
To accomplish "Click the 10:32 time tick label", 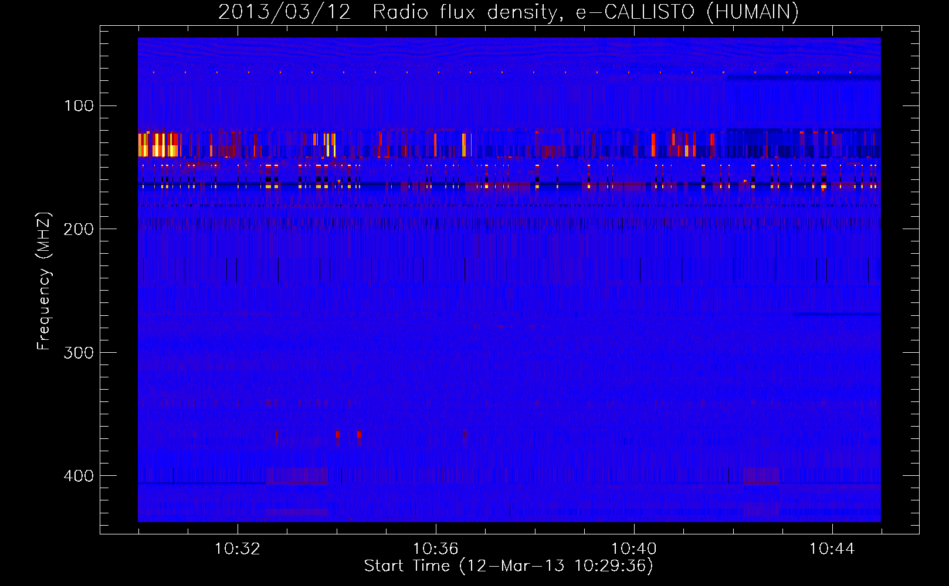I will (x=238, y=549).
